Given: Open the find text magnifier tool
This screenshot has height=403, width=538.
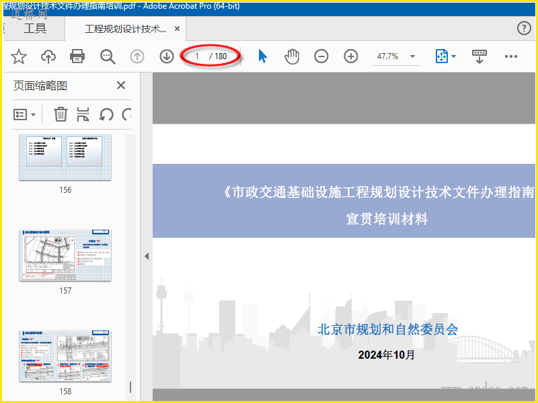Looking at the screenshot, I should (108, 56).
